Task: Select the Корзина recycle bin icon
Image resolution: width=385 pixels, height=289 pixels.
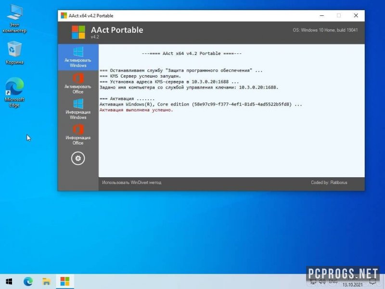Action: coord(14,53)
